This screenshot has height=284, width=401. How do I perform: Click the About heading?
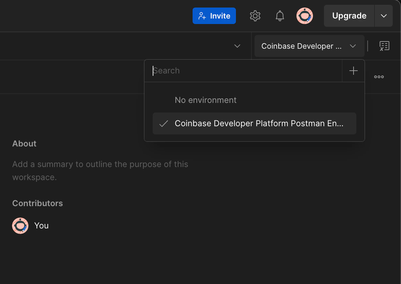24,144
